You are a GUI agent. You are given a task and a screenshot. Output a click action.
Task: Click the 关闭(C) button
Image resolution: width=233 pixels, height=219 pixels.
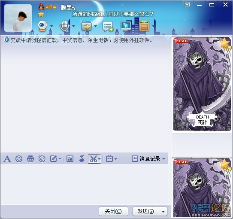(x=113, y=211)
